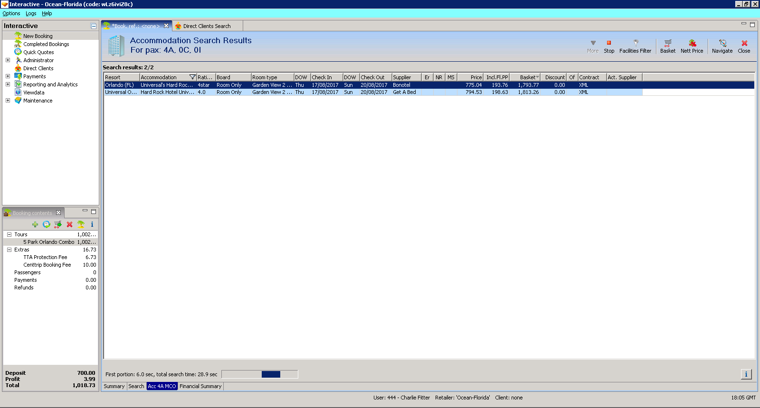Sort by the Price column header
Screen dimensions: 760x408
pos(470,77)
